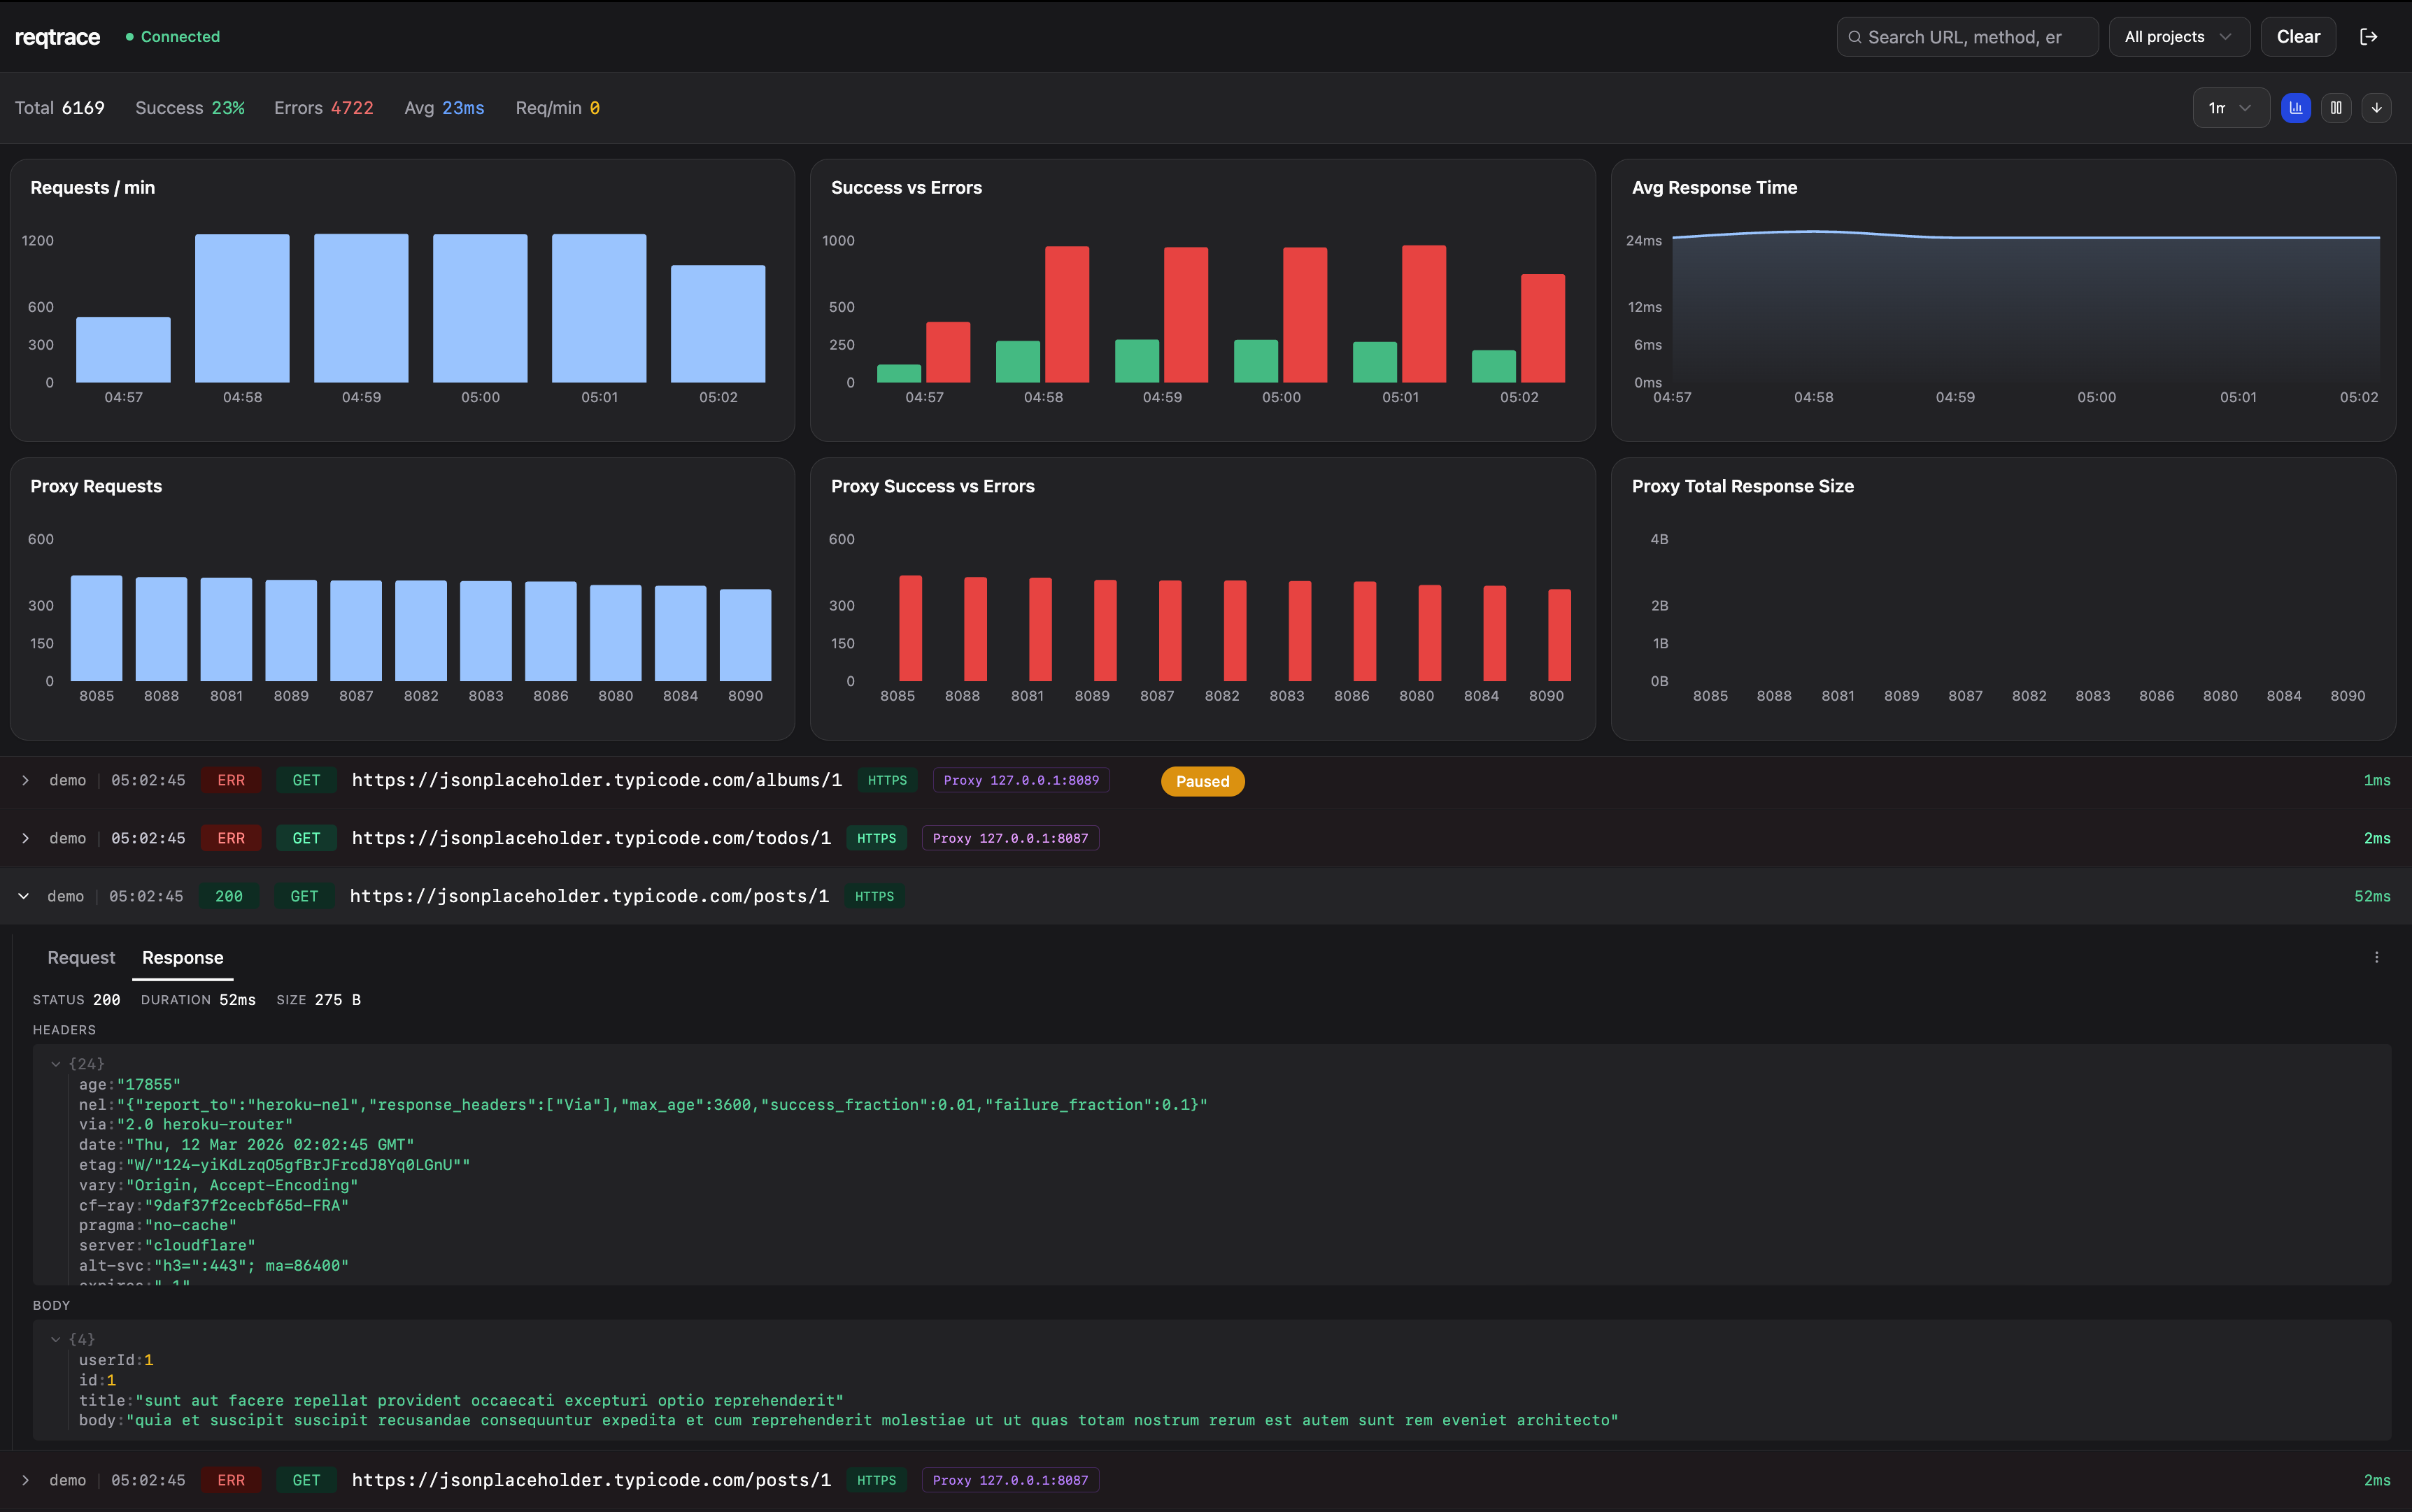Click the HTTPS badge on the posts/1 request
The image size is (2412, 1512).
pyautogui.click(x=874, y=896)
